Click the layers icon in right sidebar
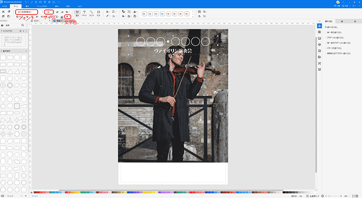The image size is (362, 198). [320, 44]
